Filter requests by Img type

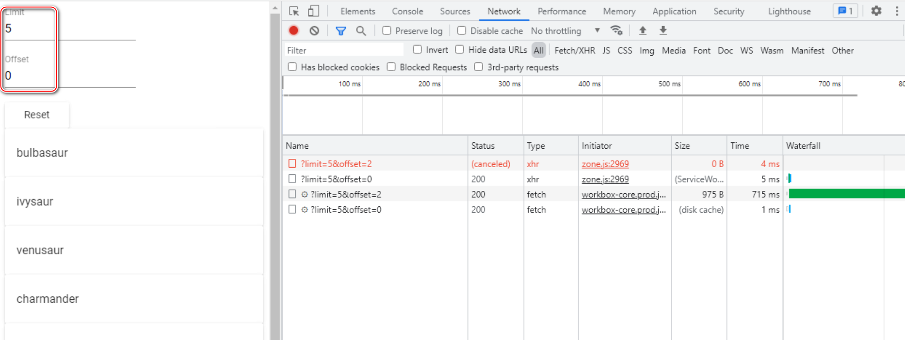[646, 50]
